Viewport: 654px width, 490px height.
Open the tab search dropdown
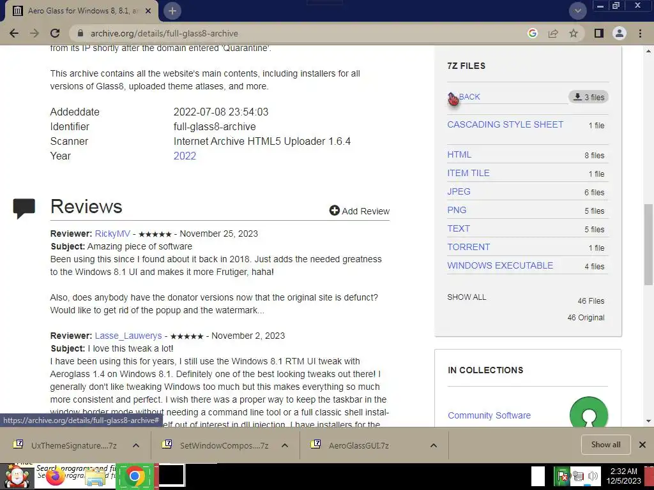577,11
